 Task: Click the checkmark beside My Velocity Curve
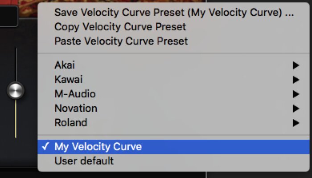click(x=46, y=146)
